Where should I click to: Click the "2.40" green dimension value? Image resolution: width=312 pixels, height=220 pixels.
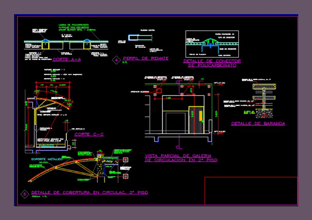[53, 80]
